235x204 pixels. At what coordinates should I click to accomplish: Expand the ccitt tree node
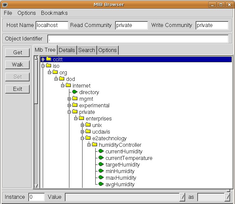(x=43, y=59)
